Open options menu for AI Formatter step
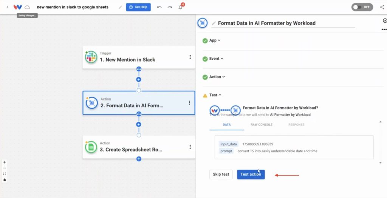 pos(189,103)
